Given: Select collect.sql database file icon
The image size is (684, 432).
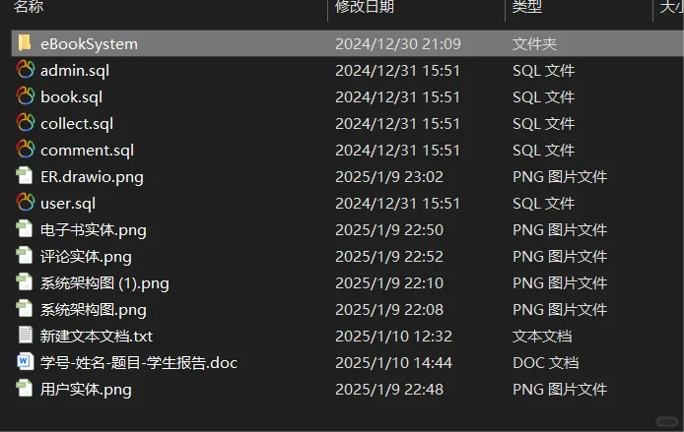Looking at the screenshot, I should (x=26, y=123).
